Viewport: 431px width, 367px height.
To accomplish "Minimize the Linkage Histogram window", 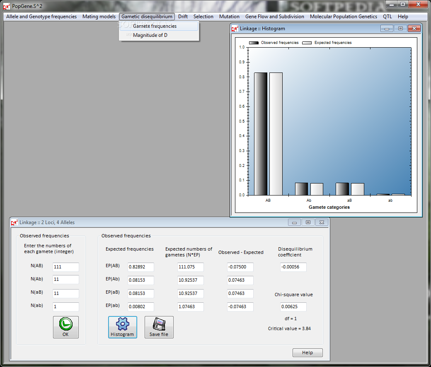I will [387, 29].
